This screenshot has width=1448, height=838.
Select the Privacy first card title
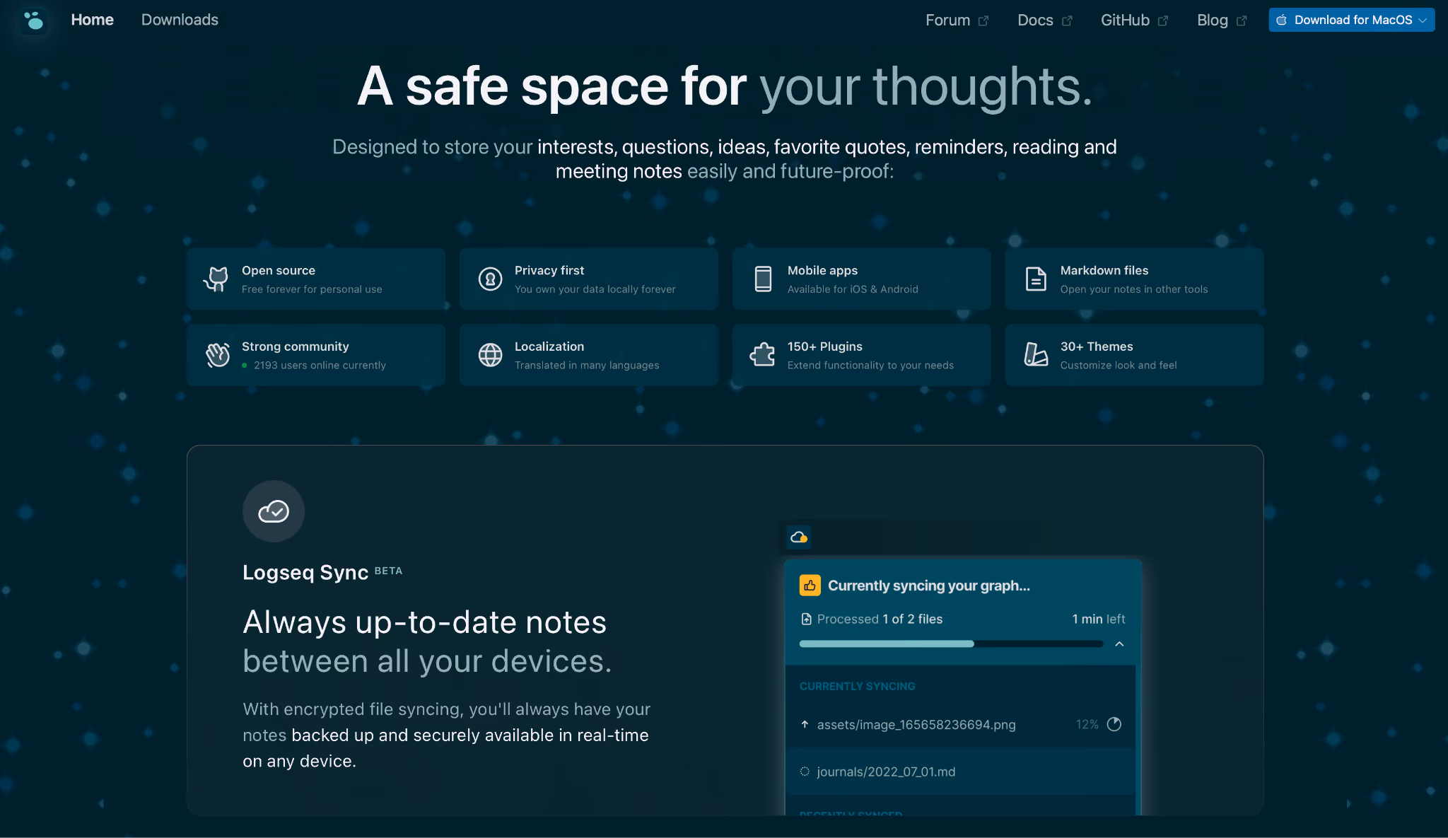[x=549, y=270]
